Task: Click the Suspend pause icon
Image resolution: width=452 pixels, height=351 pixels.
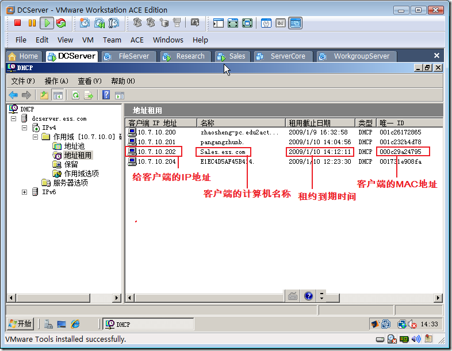Action: (x=32, y=23)
